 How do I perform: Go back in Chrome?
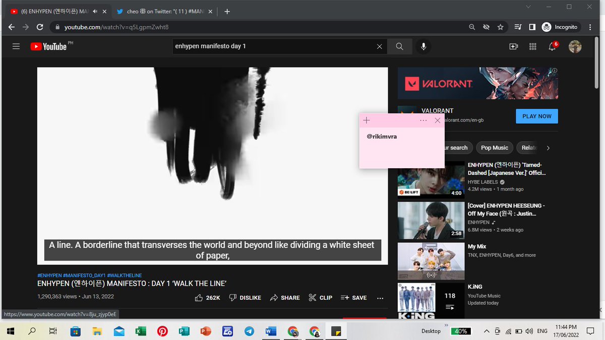point(12,27)
